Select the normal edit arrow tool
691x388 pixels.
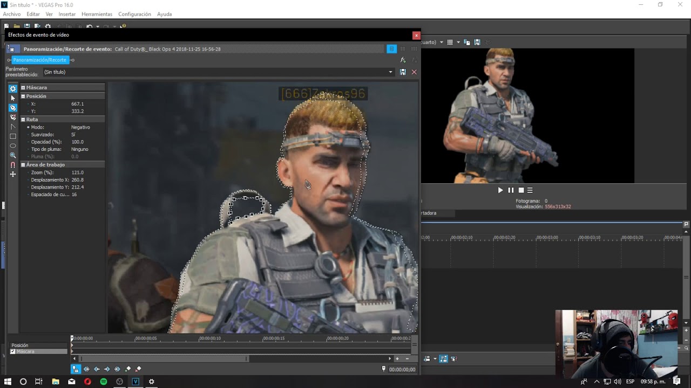pos(13,98)
